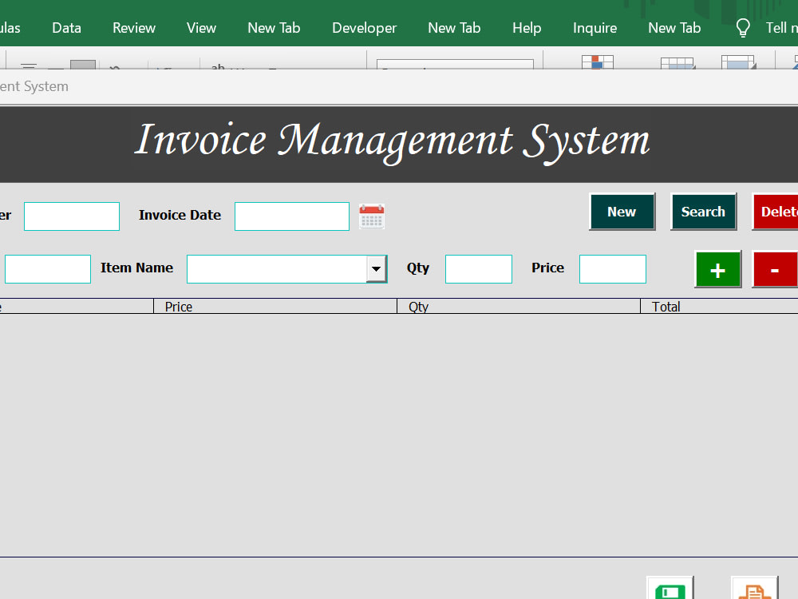This screenshot has width=798, height=599.
Task: Open the Help tab
Action: [x=527, y=27]
